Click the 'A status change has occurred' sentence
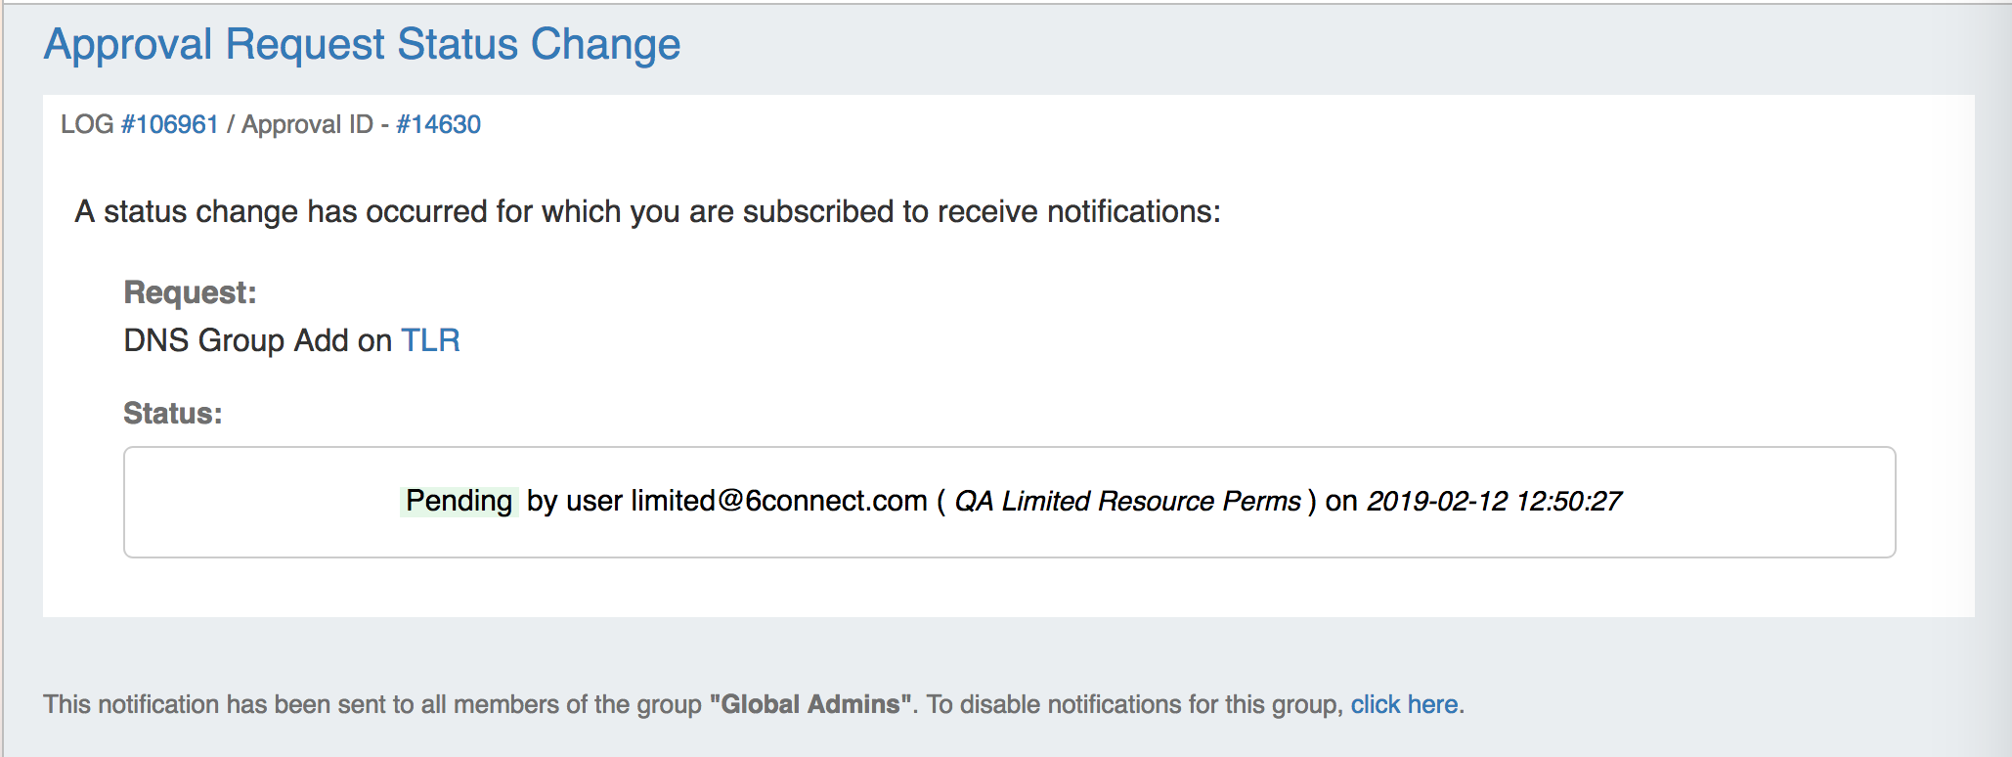 click(x=647, y=211)
